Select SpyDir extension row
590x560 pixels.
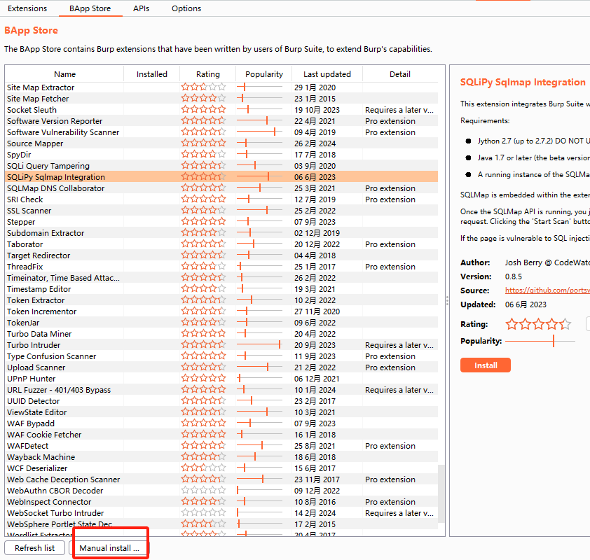pyautogui.click(x=221, y=155)
